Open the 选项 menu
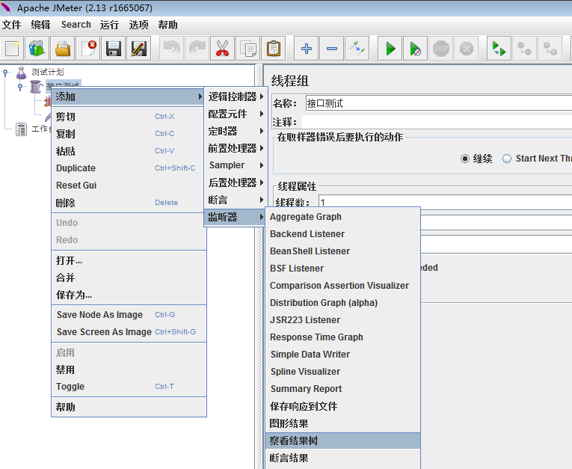572x469 pixels. [138, 25]
